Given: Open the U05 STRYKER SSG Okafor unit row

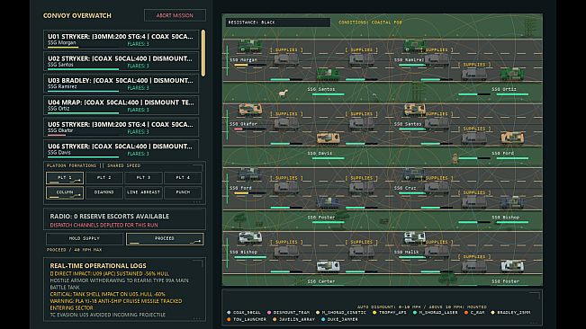Looking at the screenshot, I should pos(122,128).
